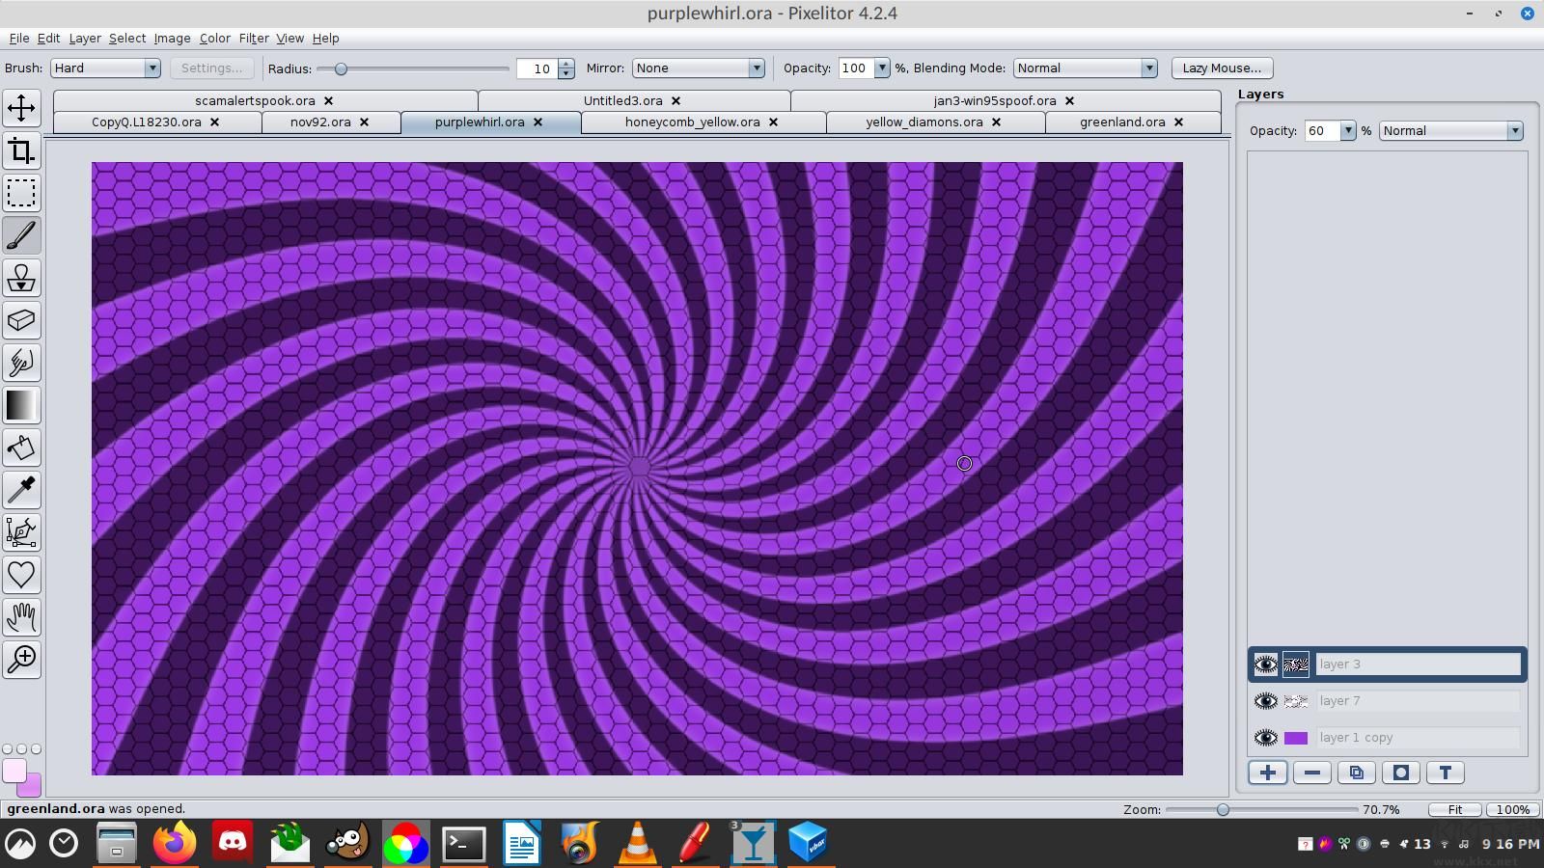Image resolution: width=1544 pixels, height=868 pixels.
Task: Open the Filter menu
Action: click(x=254, y=39)
